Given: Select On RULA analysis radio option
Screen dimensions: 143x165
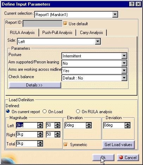Looking at the screenshot, I should 78,111.
